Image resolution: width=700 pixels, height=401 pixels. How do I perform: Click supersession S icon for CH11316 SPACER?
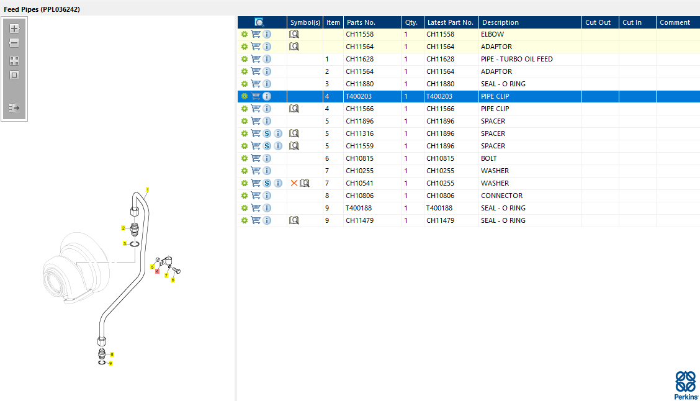tap(267, 133)
